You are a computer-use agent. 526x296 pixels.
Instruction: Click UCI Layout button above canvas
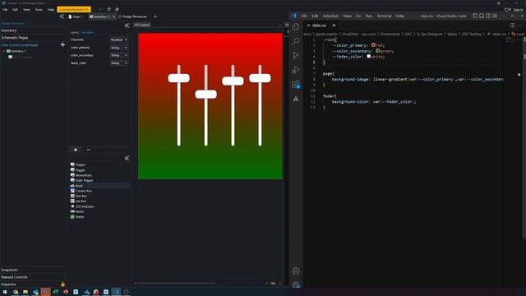(x=142, y=25)
